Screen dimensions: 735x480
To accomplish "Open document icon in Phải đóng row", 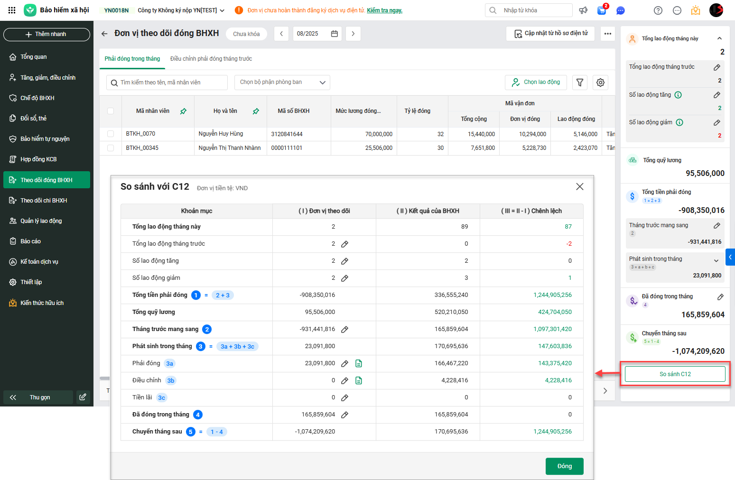I will pyautogui.click(x=359, y=363).
